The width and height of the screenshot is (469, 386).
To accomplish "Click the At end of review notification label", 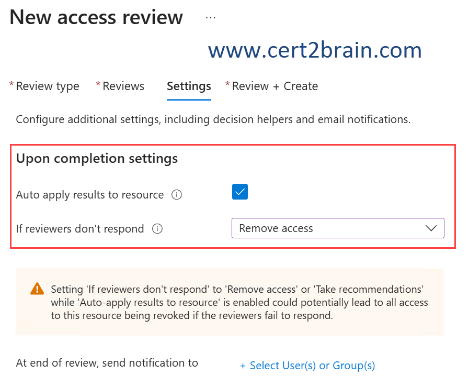I will (x=107, y=363).
